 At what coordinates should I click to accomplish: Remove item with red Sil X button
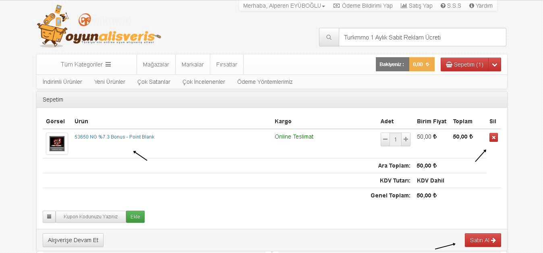pyautogui.click(x=494, y=137)
